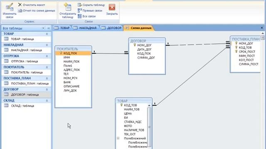Click the ТОВАР field list scroll-up arrow
The height and width of the screenshot is (149, 266).
149,106
